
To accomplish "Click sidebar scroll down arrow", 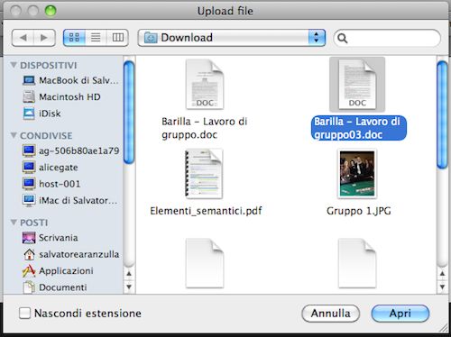I will (x=129, y=287).
